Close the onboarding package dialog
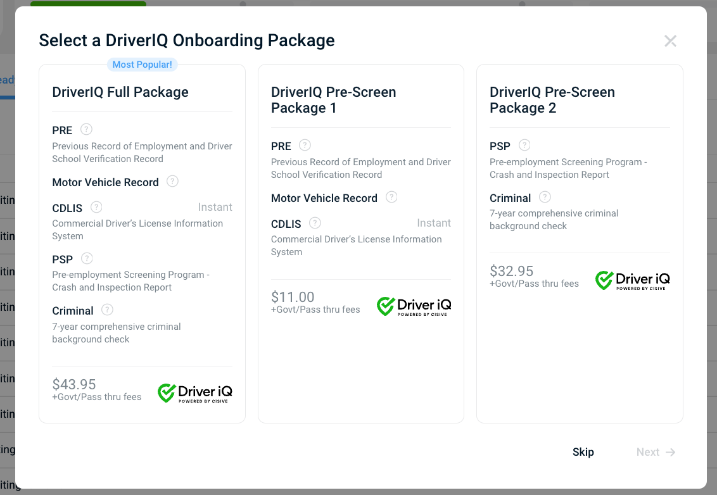Image resolution: width=717 pixels, height=495 pixels. [x=670, y=41]
